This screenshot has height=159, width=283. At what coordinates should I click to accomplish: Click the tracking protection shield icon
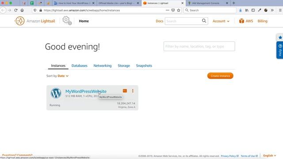[x=35, y=10]
